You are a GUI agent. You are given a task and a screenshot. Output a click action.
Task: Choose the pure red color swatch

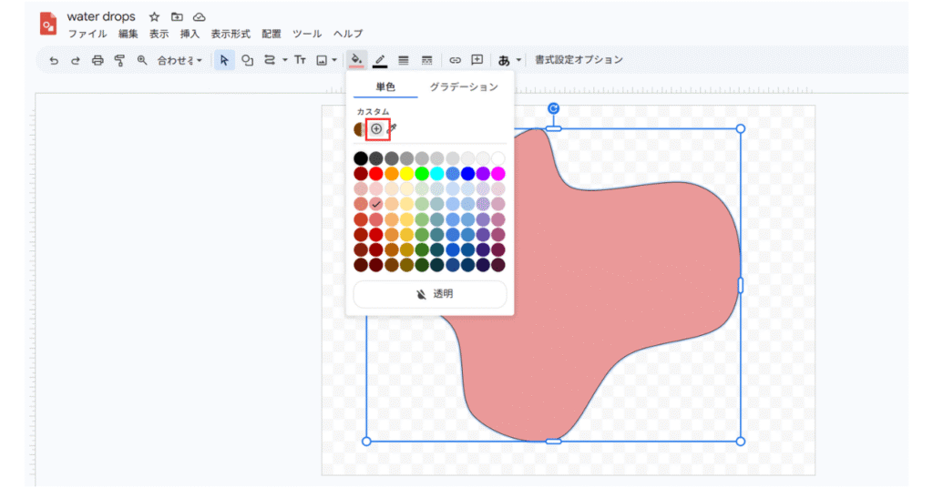(x=376, y=174)
